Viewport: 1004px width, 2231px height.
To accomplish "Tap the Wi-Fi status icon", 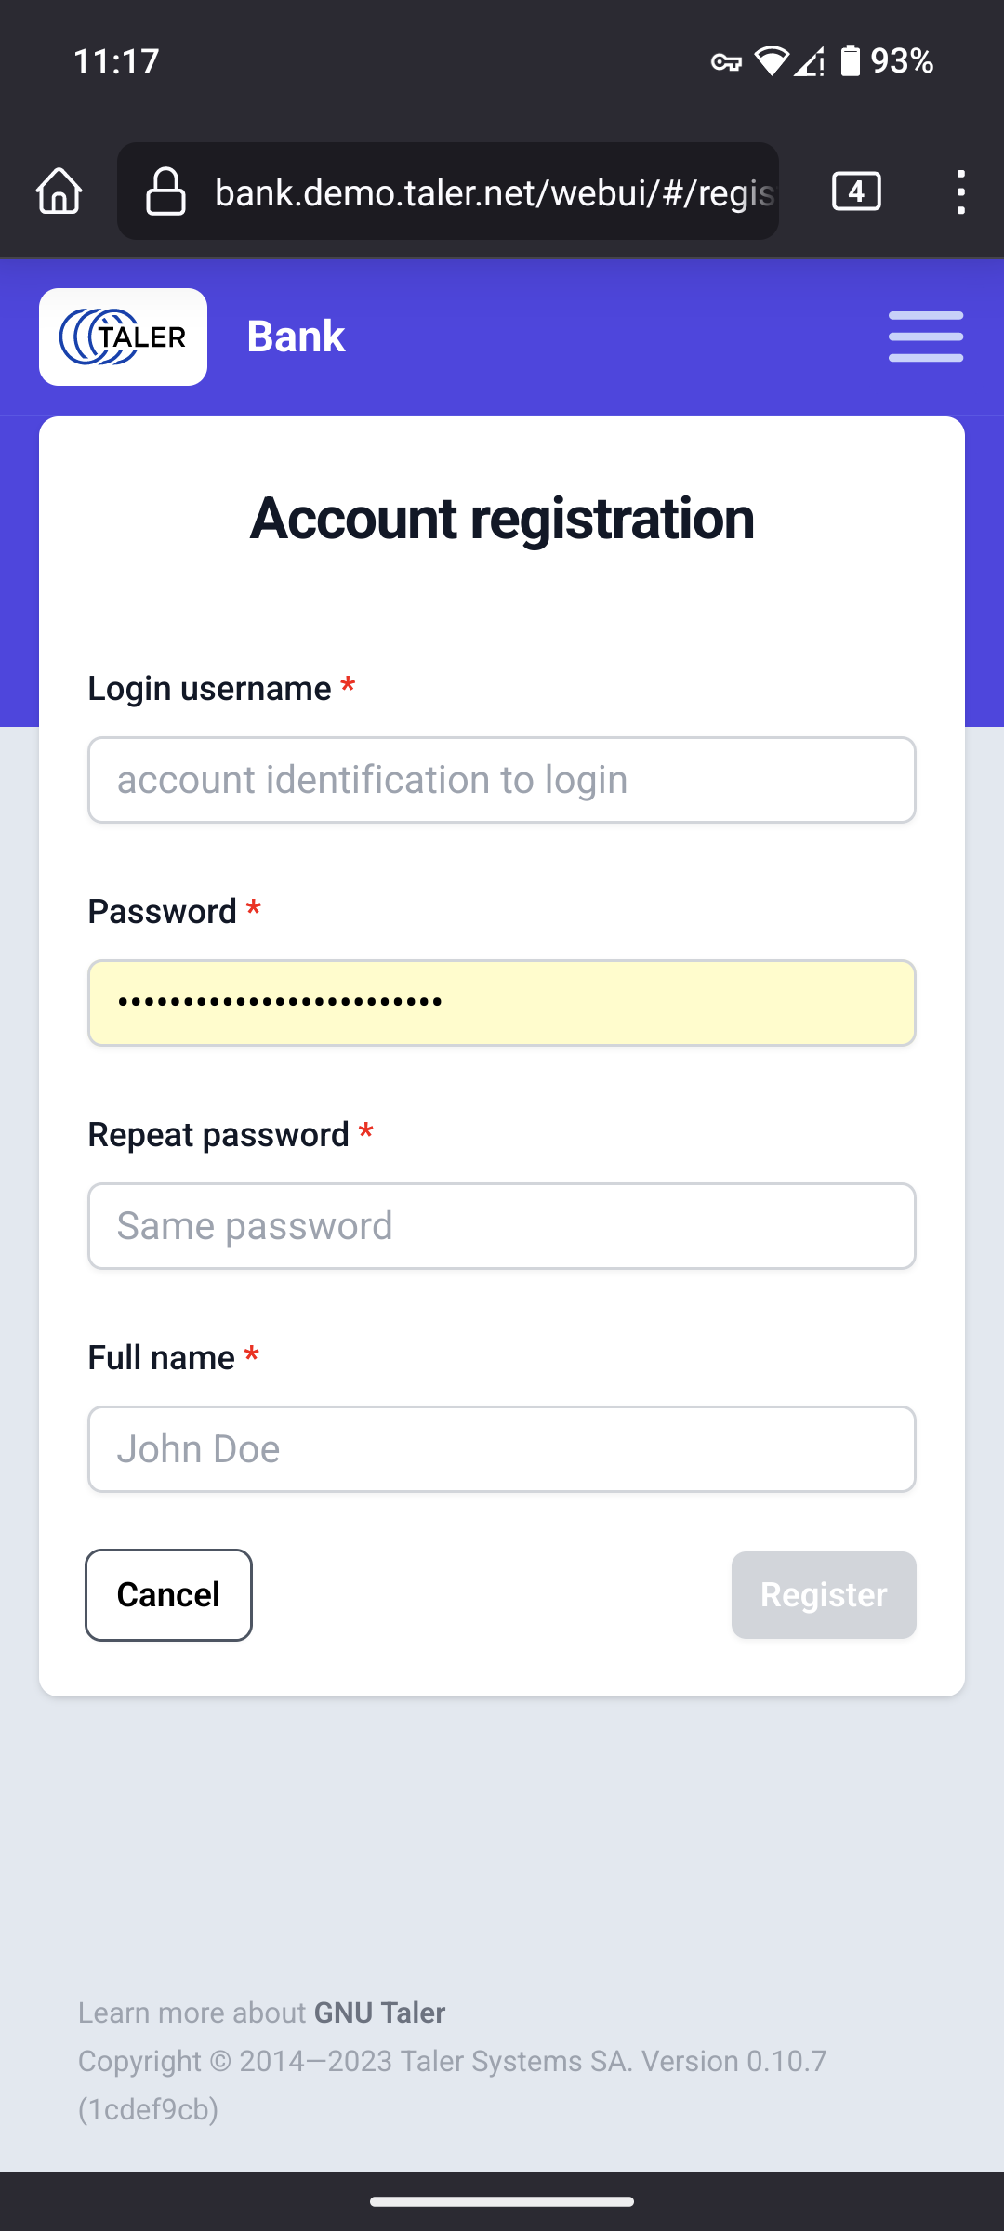I will click(x=771, y=61).
